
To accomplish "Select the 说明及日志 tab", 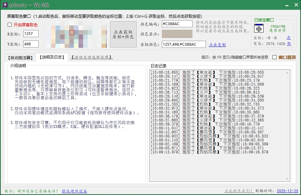I will pos(51,57).
